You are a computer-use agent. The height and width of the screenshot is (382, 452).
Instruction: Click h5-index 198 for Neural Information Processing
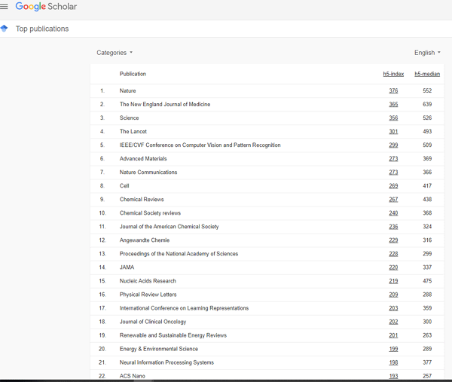[x=393, y=362]
